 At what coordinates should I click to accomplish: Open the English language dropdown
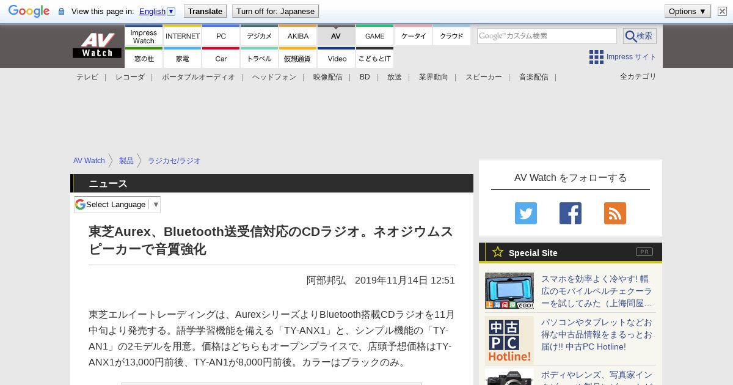click(x=157, y=11)
